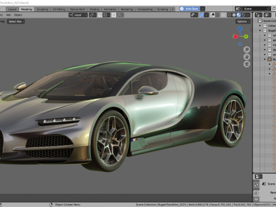Switch to the Compositing workspace tab
This screenshot has height=207, width=276.
point(145,9)
